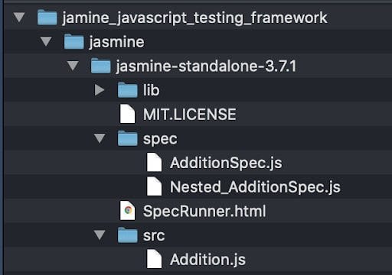This screenshot has width=392, height=275.
Task: Click the jamine_javascript_testing_framework folder icon
Action: 47,18
